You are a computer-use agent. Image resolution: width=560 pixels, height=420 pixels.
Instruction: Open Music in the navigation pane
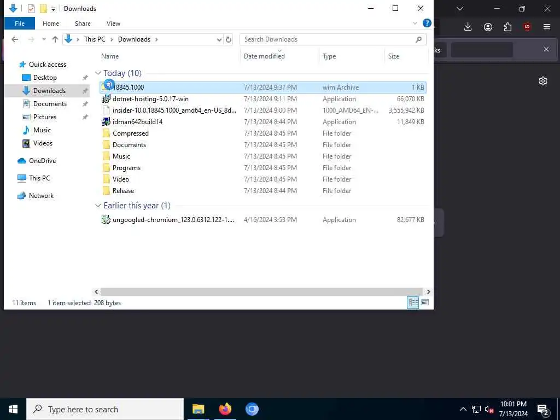click(x=42, y=130)
